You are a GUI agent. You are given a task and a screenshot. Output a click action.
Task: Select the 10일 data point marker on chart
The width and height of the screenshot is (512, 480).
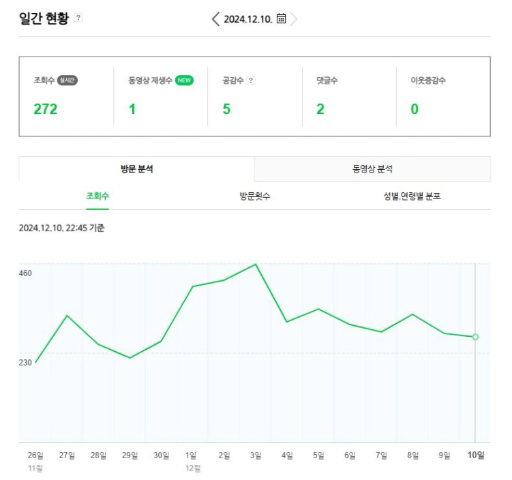coord(475,337)
